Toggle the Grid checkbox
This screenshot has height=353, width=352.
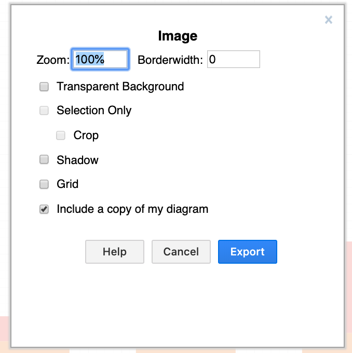[x=44, y=184]
